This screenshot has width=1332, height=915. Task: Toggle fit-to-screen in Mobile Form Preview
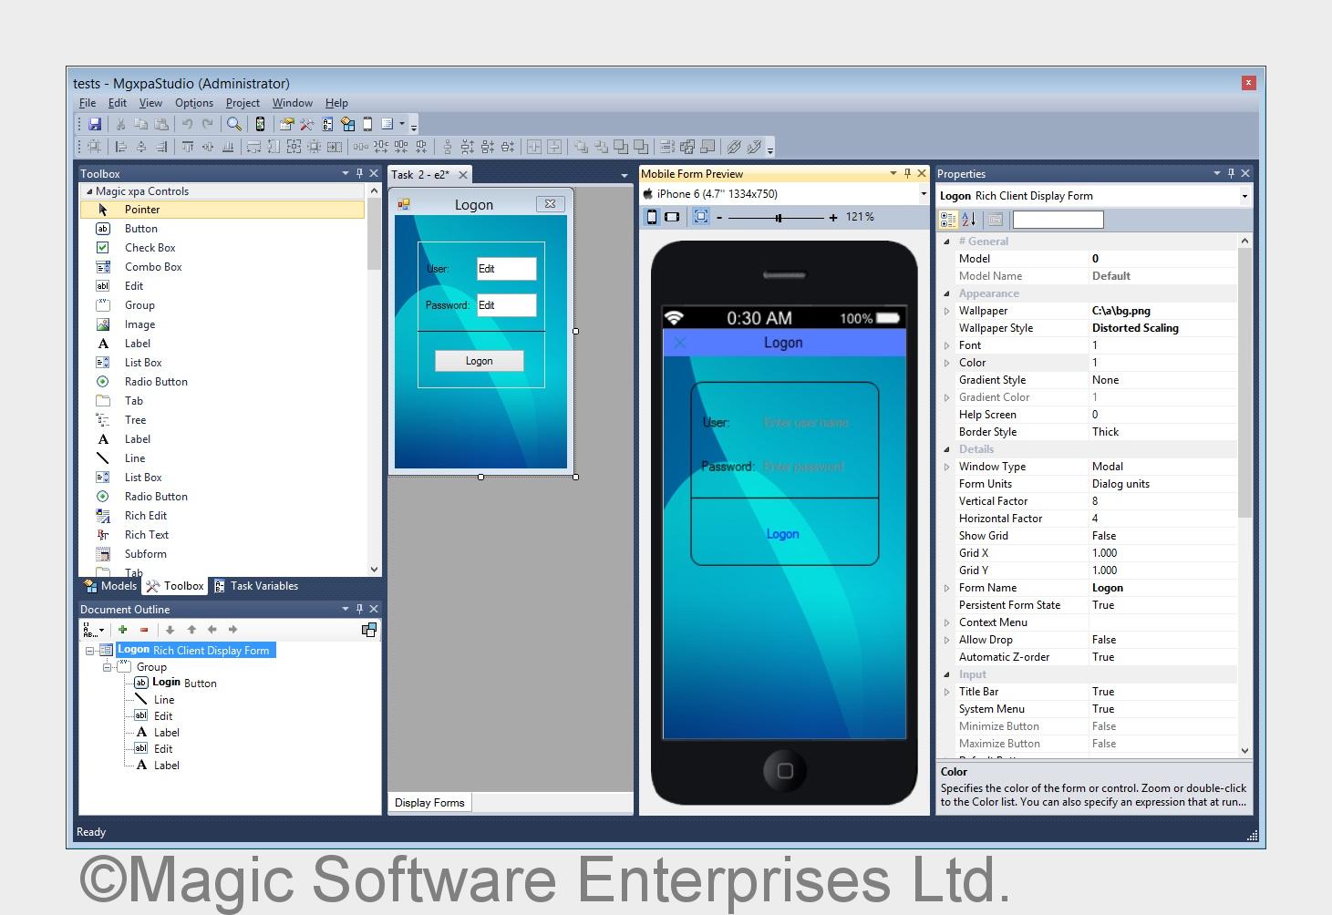click(x=700, y=217)
